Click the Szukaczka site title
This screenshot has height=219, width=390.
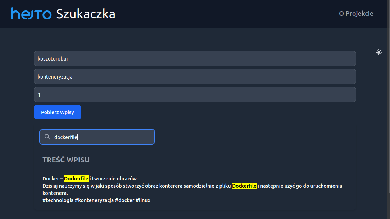click(x=86, y=14)
